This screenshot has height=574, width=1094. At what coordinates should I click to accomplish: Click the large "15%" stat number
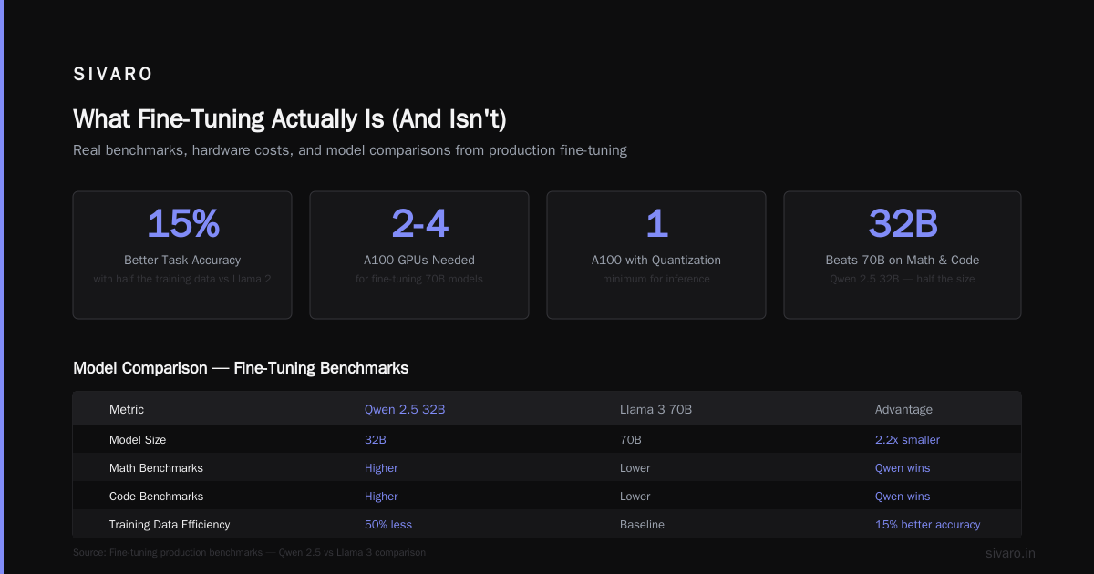click(x=182, y=223)
